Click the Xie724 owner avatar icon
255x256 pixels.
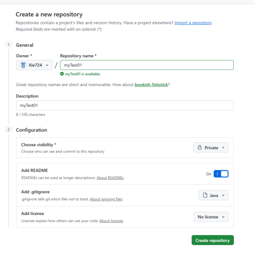pyautogui.click(x=23, y=65)
